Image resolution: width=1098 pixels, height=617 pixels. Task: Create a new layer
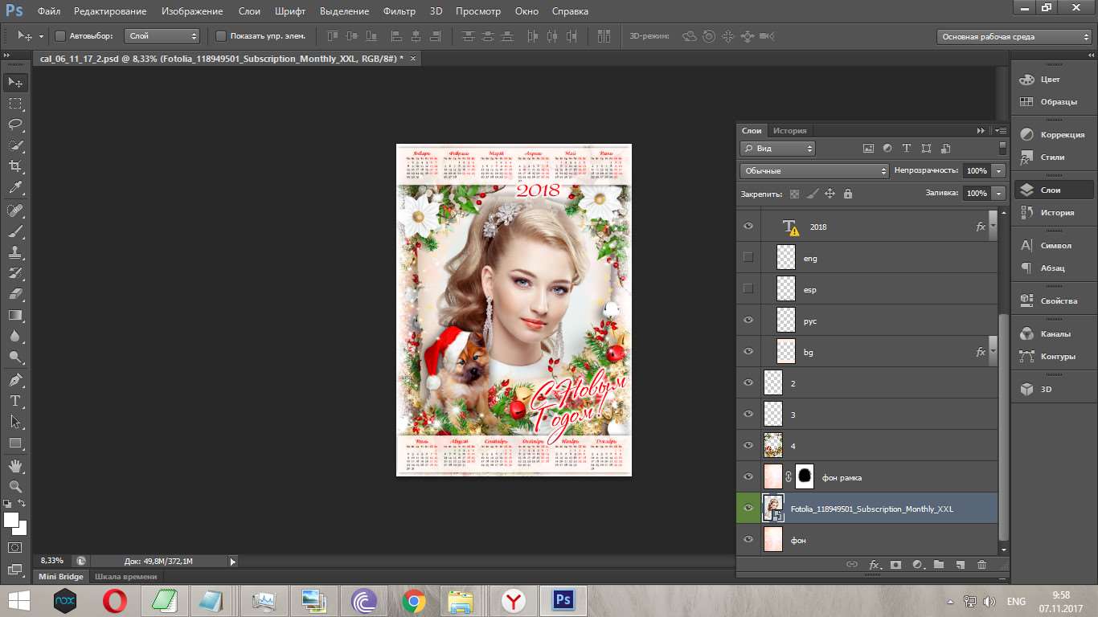[960, 565]
